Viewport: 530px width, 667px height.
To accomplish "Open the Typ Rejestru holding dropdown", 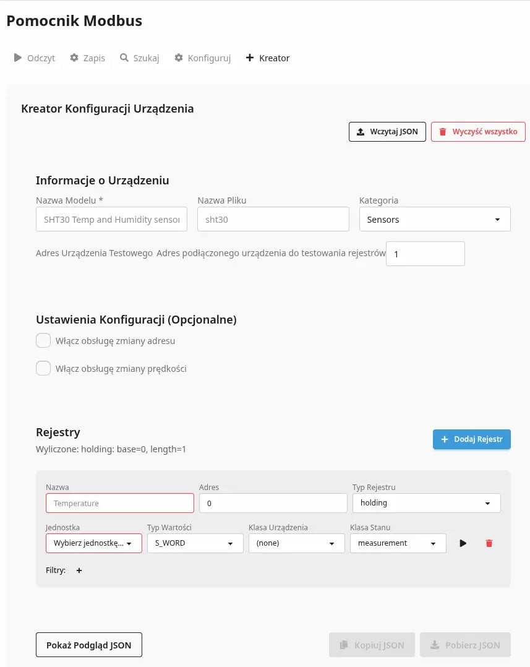I will click(426, 503).
